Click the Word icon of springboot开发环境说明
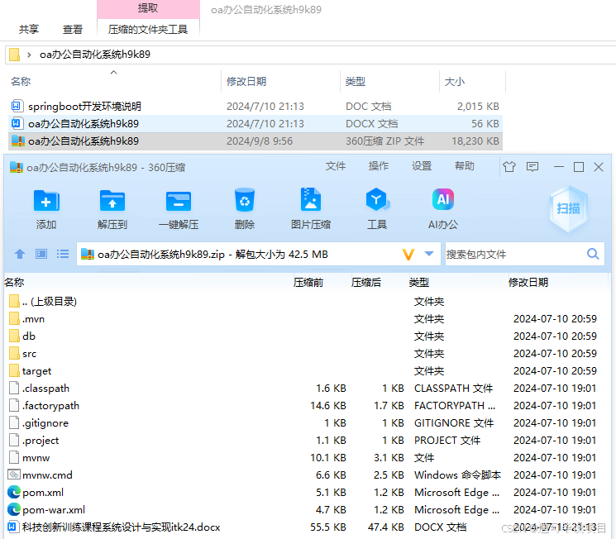Viewport: 616px width, 539px height. (16, 106)
